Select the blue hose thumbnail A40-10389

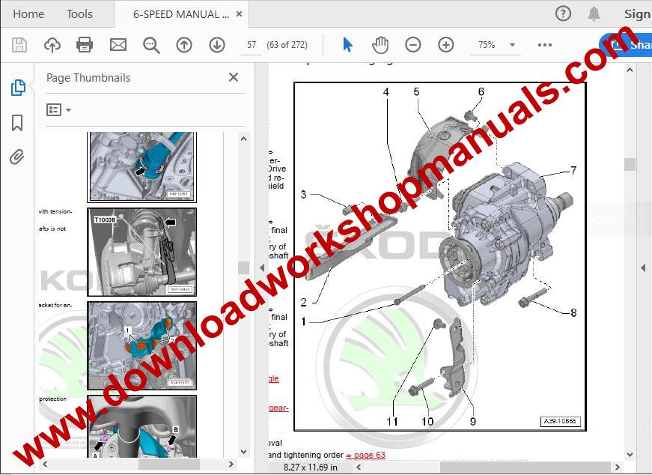pyautogui.click(x=141, y=167)
